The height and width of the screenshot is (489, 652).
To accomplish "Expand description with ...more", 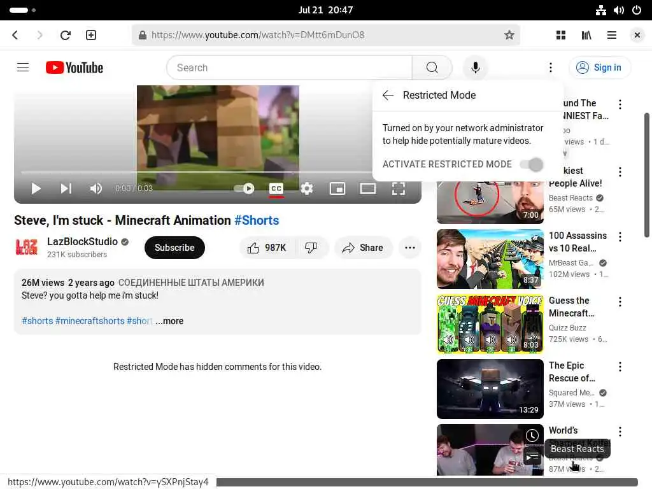I will pyautogui.click(x=169, y=321).
